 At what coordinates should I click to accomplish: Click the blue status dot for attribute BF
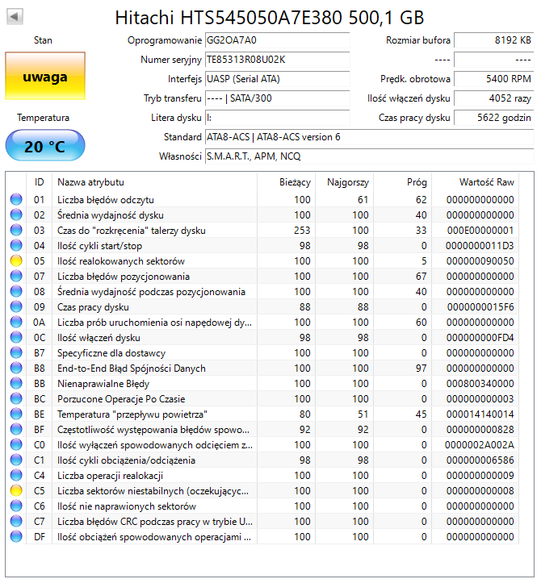[x=16, y=430]
